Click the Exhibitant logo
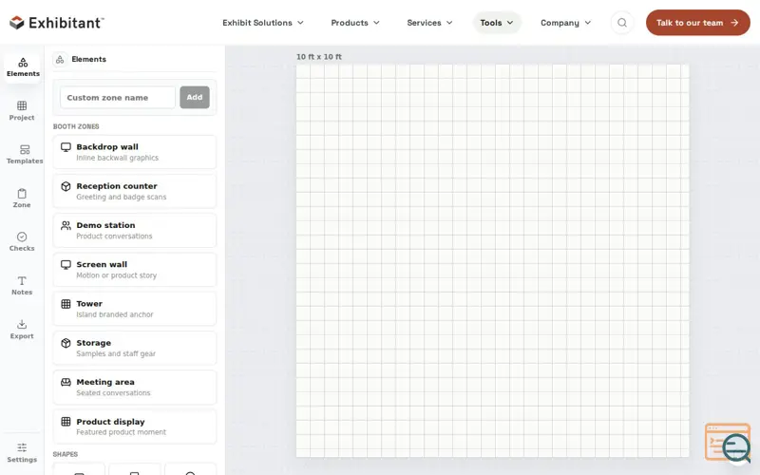This screenshot has width=760, height=475. point(57,22)
